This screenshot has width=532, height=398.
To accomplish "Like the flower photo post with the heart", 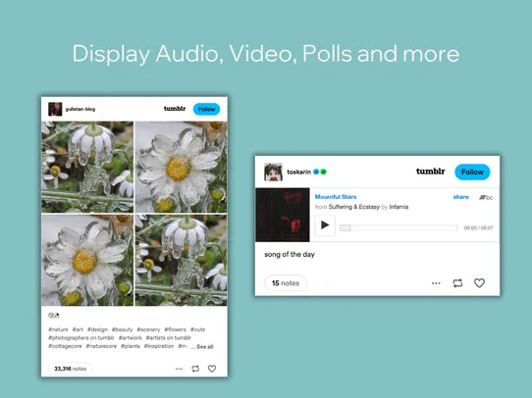I will pyautogui.click(x=212, y=369).
